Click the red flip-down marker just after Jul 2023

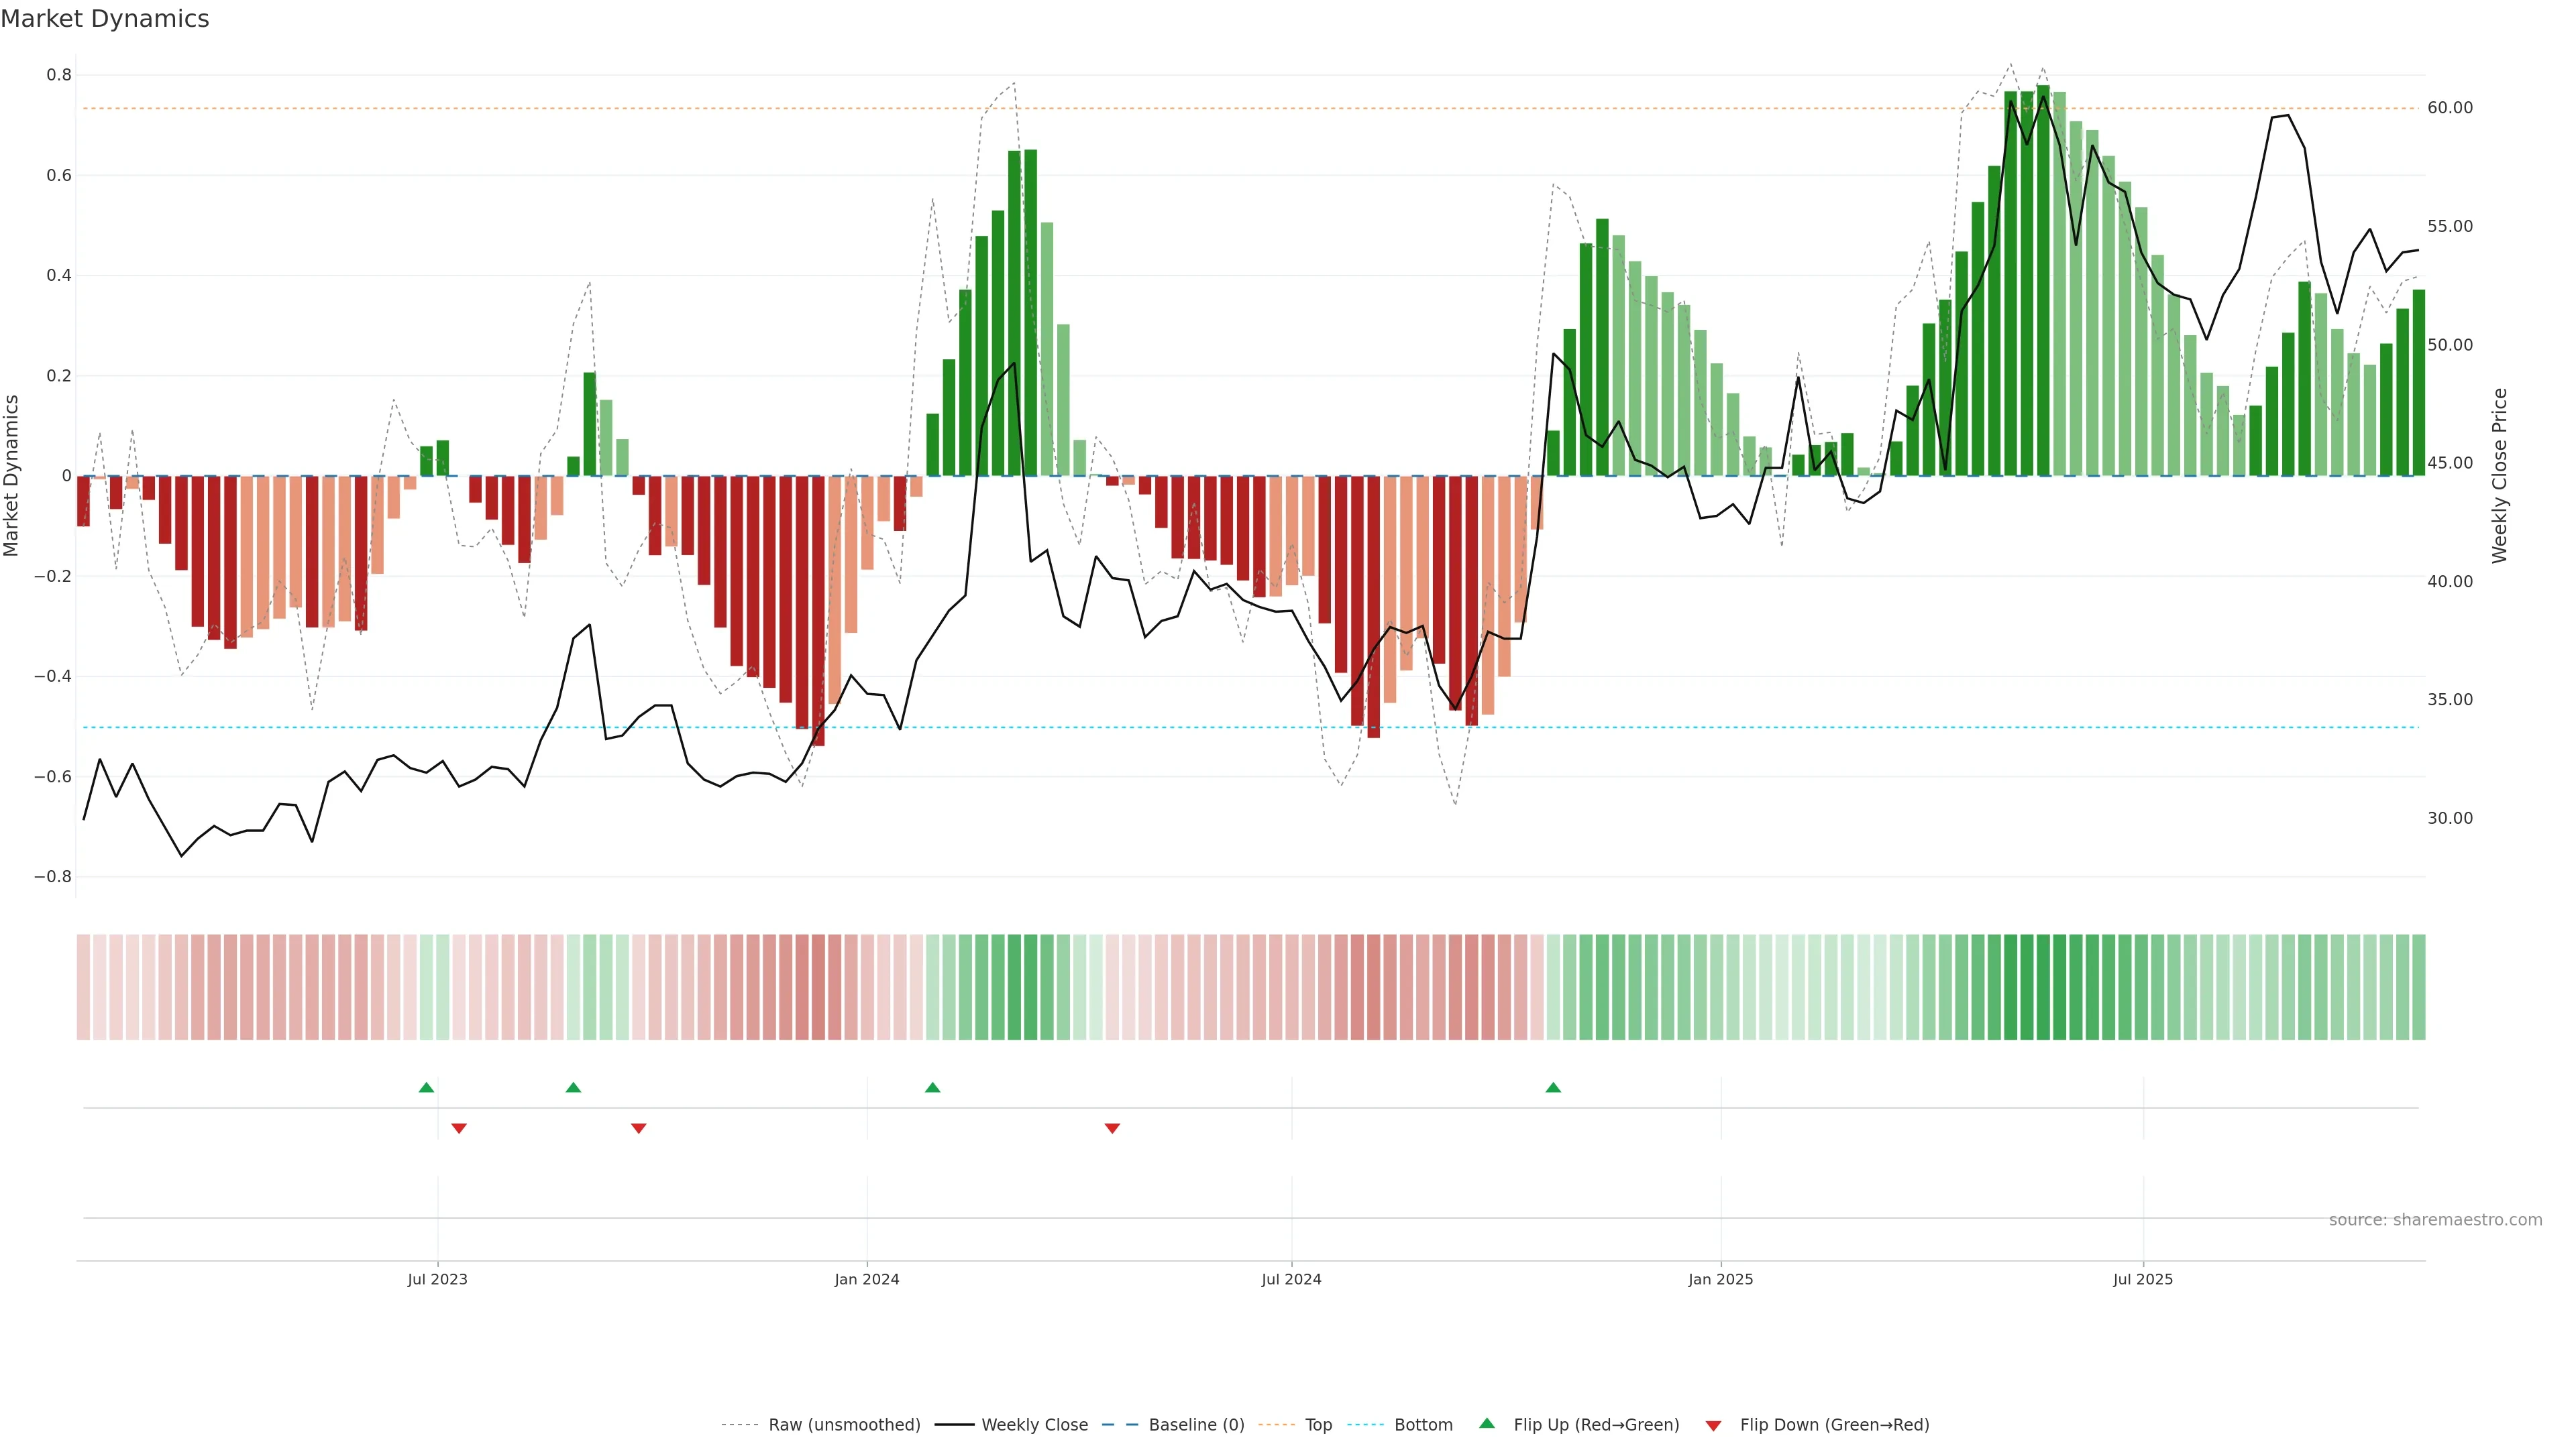pos(459,1128)
